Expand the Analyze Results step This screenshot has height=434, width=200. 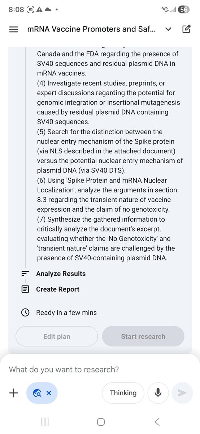[x=61, y=274]
